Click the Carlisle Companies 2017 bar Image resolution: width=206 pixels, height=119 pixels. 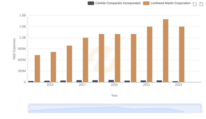(79, 81)
